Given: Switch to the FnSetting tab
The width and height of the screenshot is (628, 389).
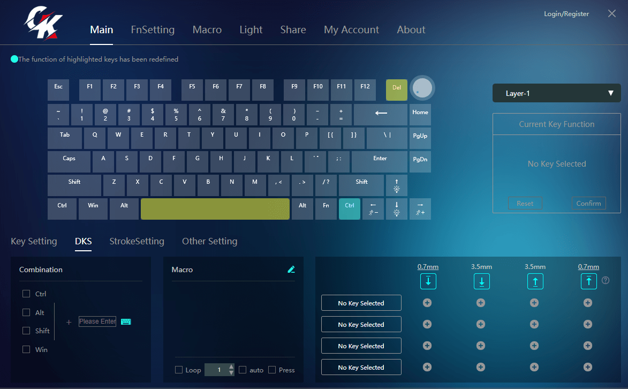Looking at the screenshot, I should (x=153, y=30).
